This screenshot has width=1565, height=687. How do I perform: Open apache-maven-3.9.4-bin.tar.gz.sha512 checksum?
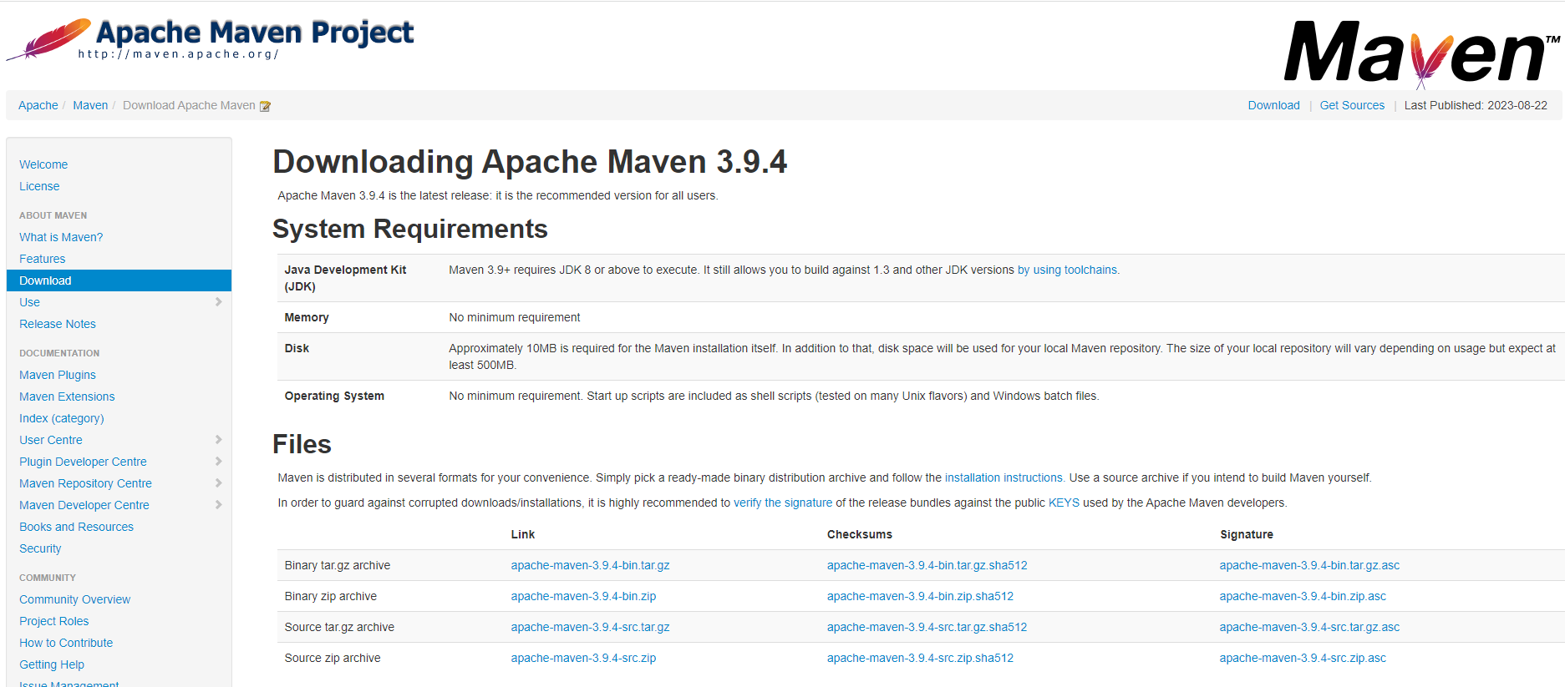[x=927, y=565]
